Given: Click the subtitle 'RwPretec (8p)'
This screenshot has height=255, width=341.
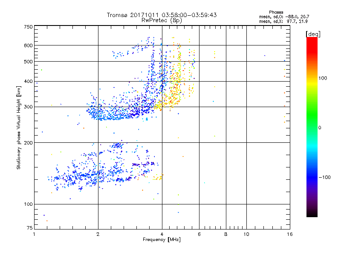Looking at the screenshot, I should click(x=162, y=20).
